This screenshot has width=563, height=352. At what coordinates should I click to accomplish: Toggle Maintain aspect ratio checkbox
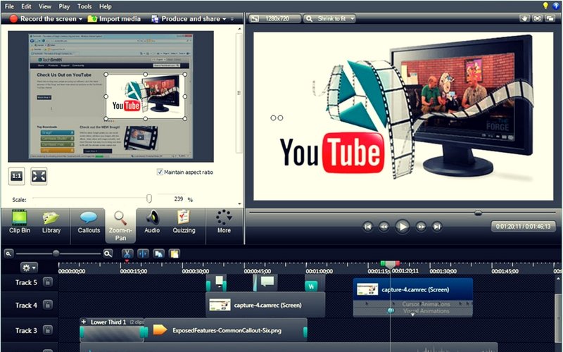coord(160,172)
